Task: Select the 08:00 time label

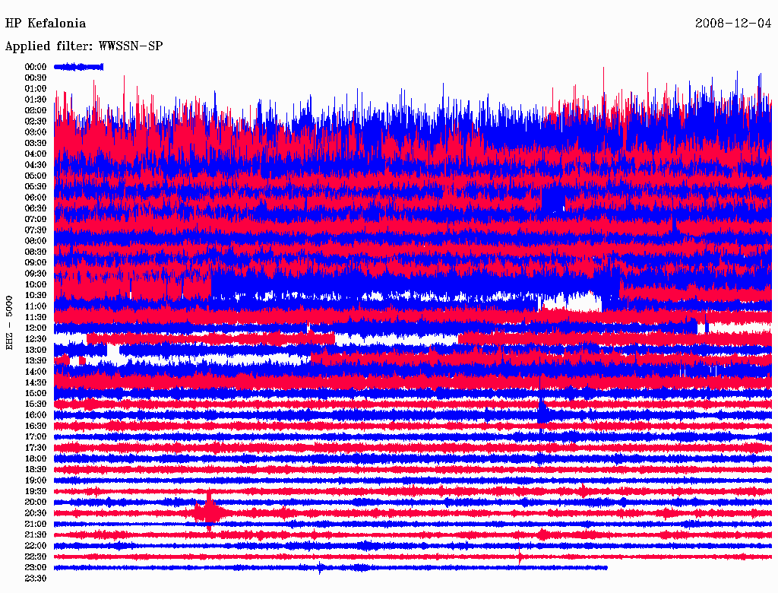Action: tap(36, 241)
